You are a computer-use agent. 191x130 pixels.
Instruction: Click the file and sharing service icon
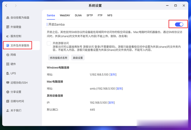[8, 46]
